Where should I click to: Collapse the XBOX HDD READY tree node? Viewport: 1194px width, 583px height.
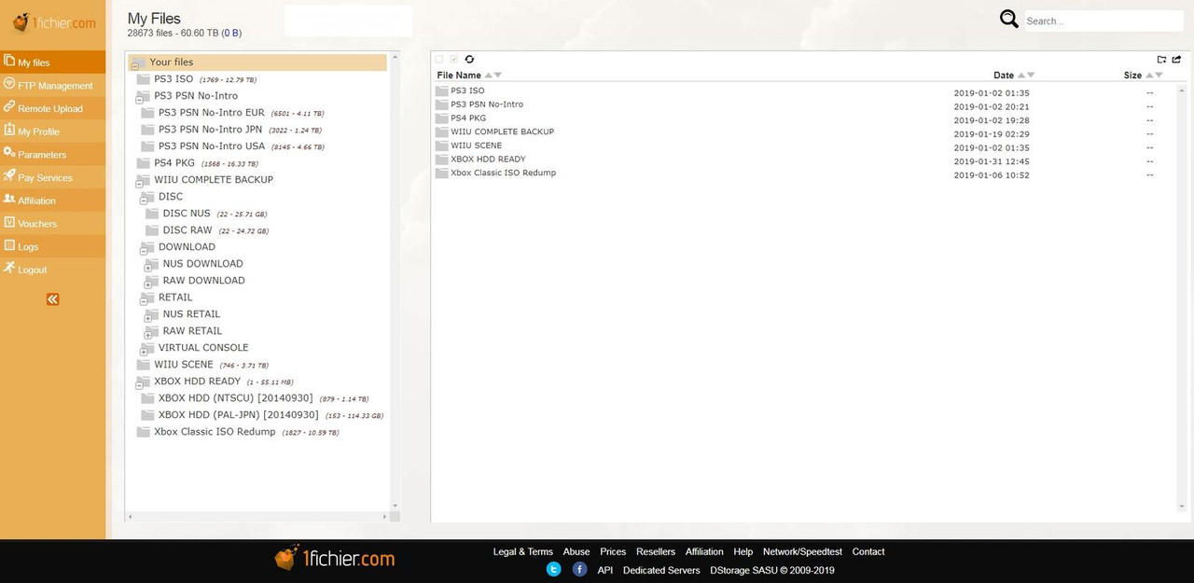click(139, 385)
